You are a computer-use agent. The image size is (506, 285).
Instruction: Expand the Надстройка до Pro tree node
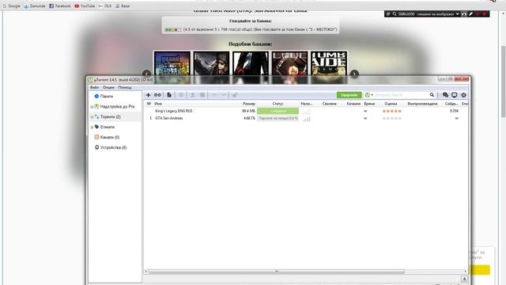tap(92, 107)
